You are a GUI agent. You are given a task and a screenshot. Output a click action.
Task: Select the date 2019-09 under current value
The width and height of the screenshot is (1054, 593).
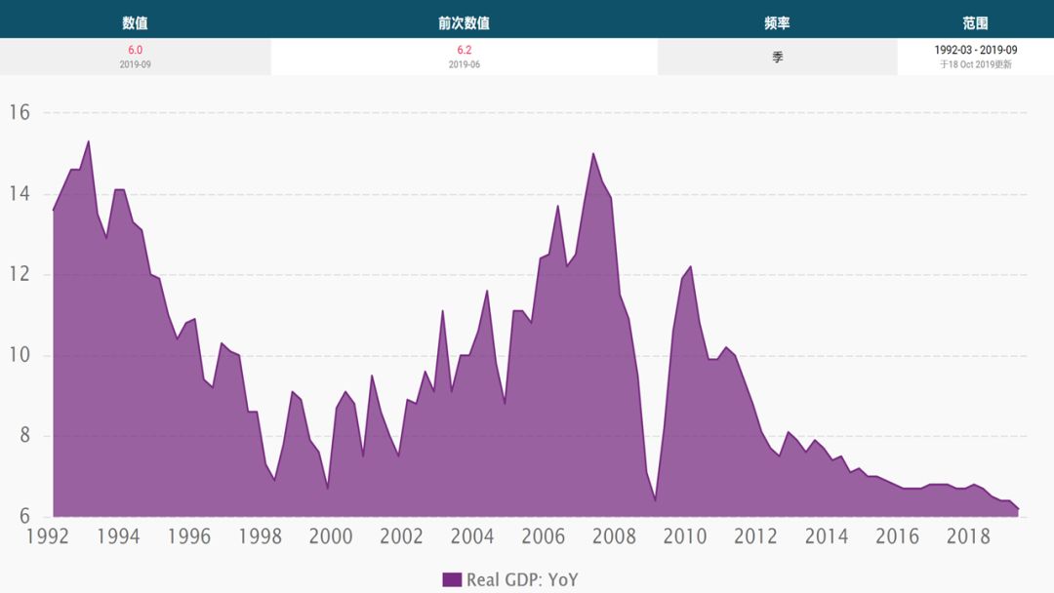[135, 64]
